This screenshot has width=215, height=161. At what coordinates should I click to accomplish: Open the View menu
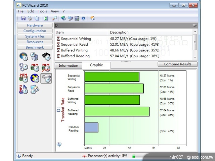55,11
